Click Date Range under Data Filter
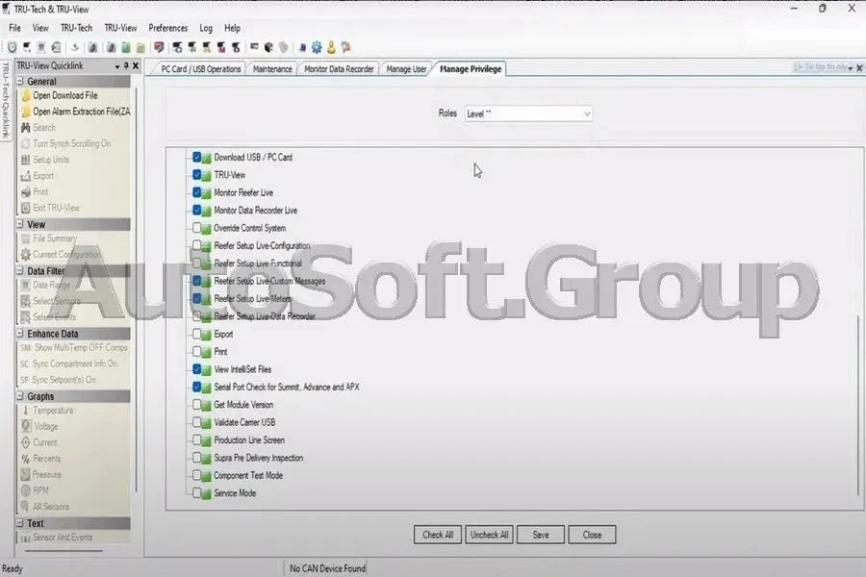Viewport: 866px width, 577px height. (45, 285)
